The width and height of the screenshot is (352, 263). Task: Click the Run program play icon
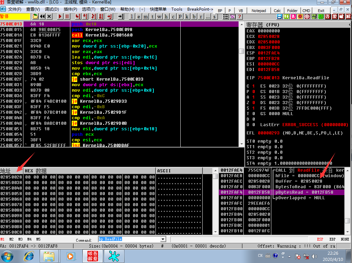60,17
